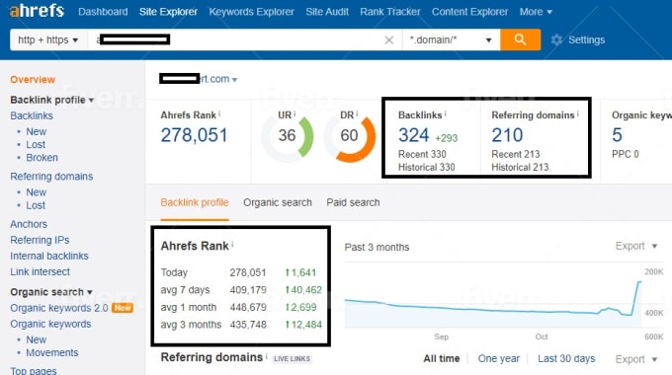Open Broken backlinks in the sidebar

click(x=42, y=158)
